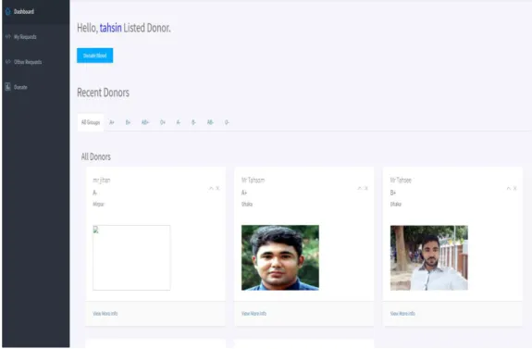
Task: Click the tahsin username link
Action: (x=111, y=28)
